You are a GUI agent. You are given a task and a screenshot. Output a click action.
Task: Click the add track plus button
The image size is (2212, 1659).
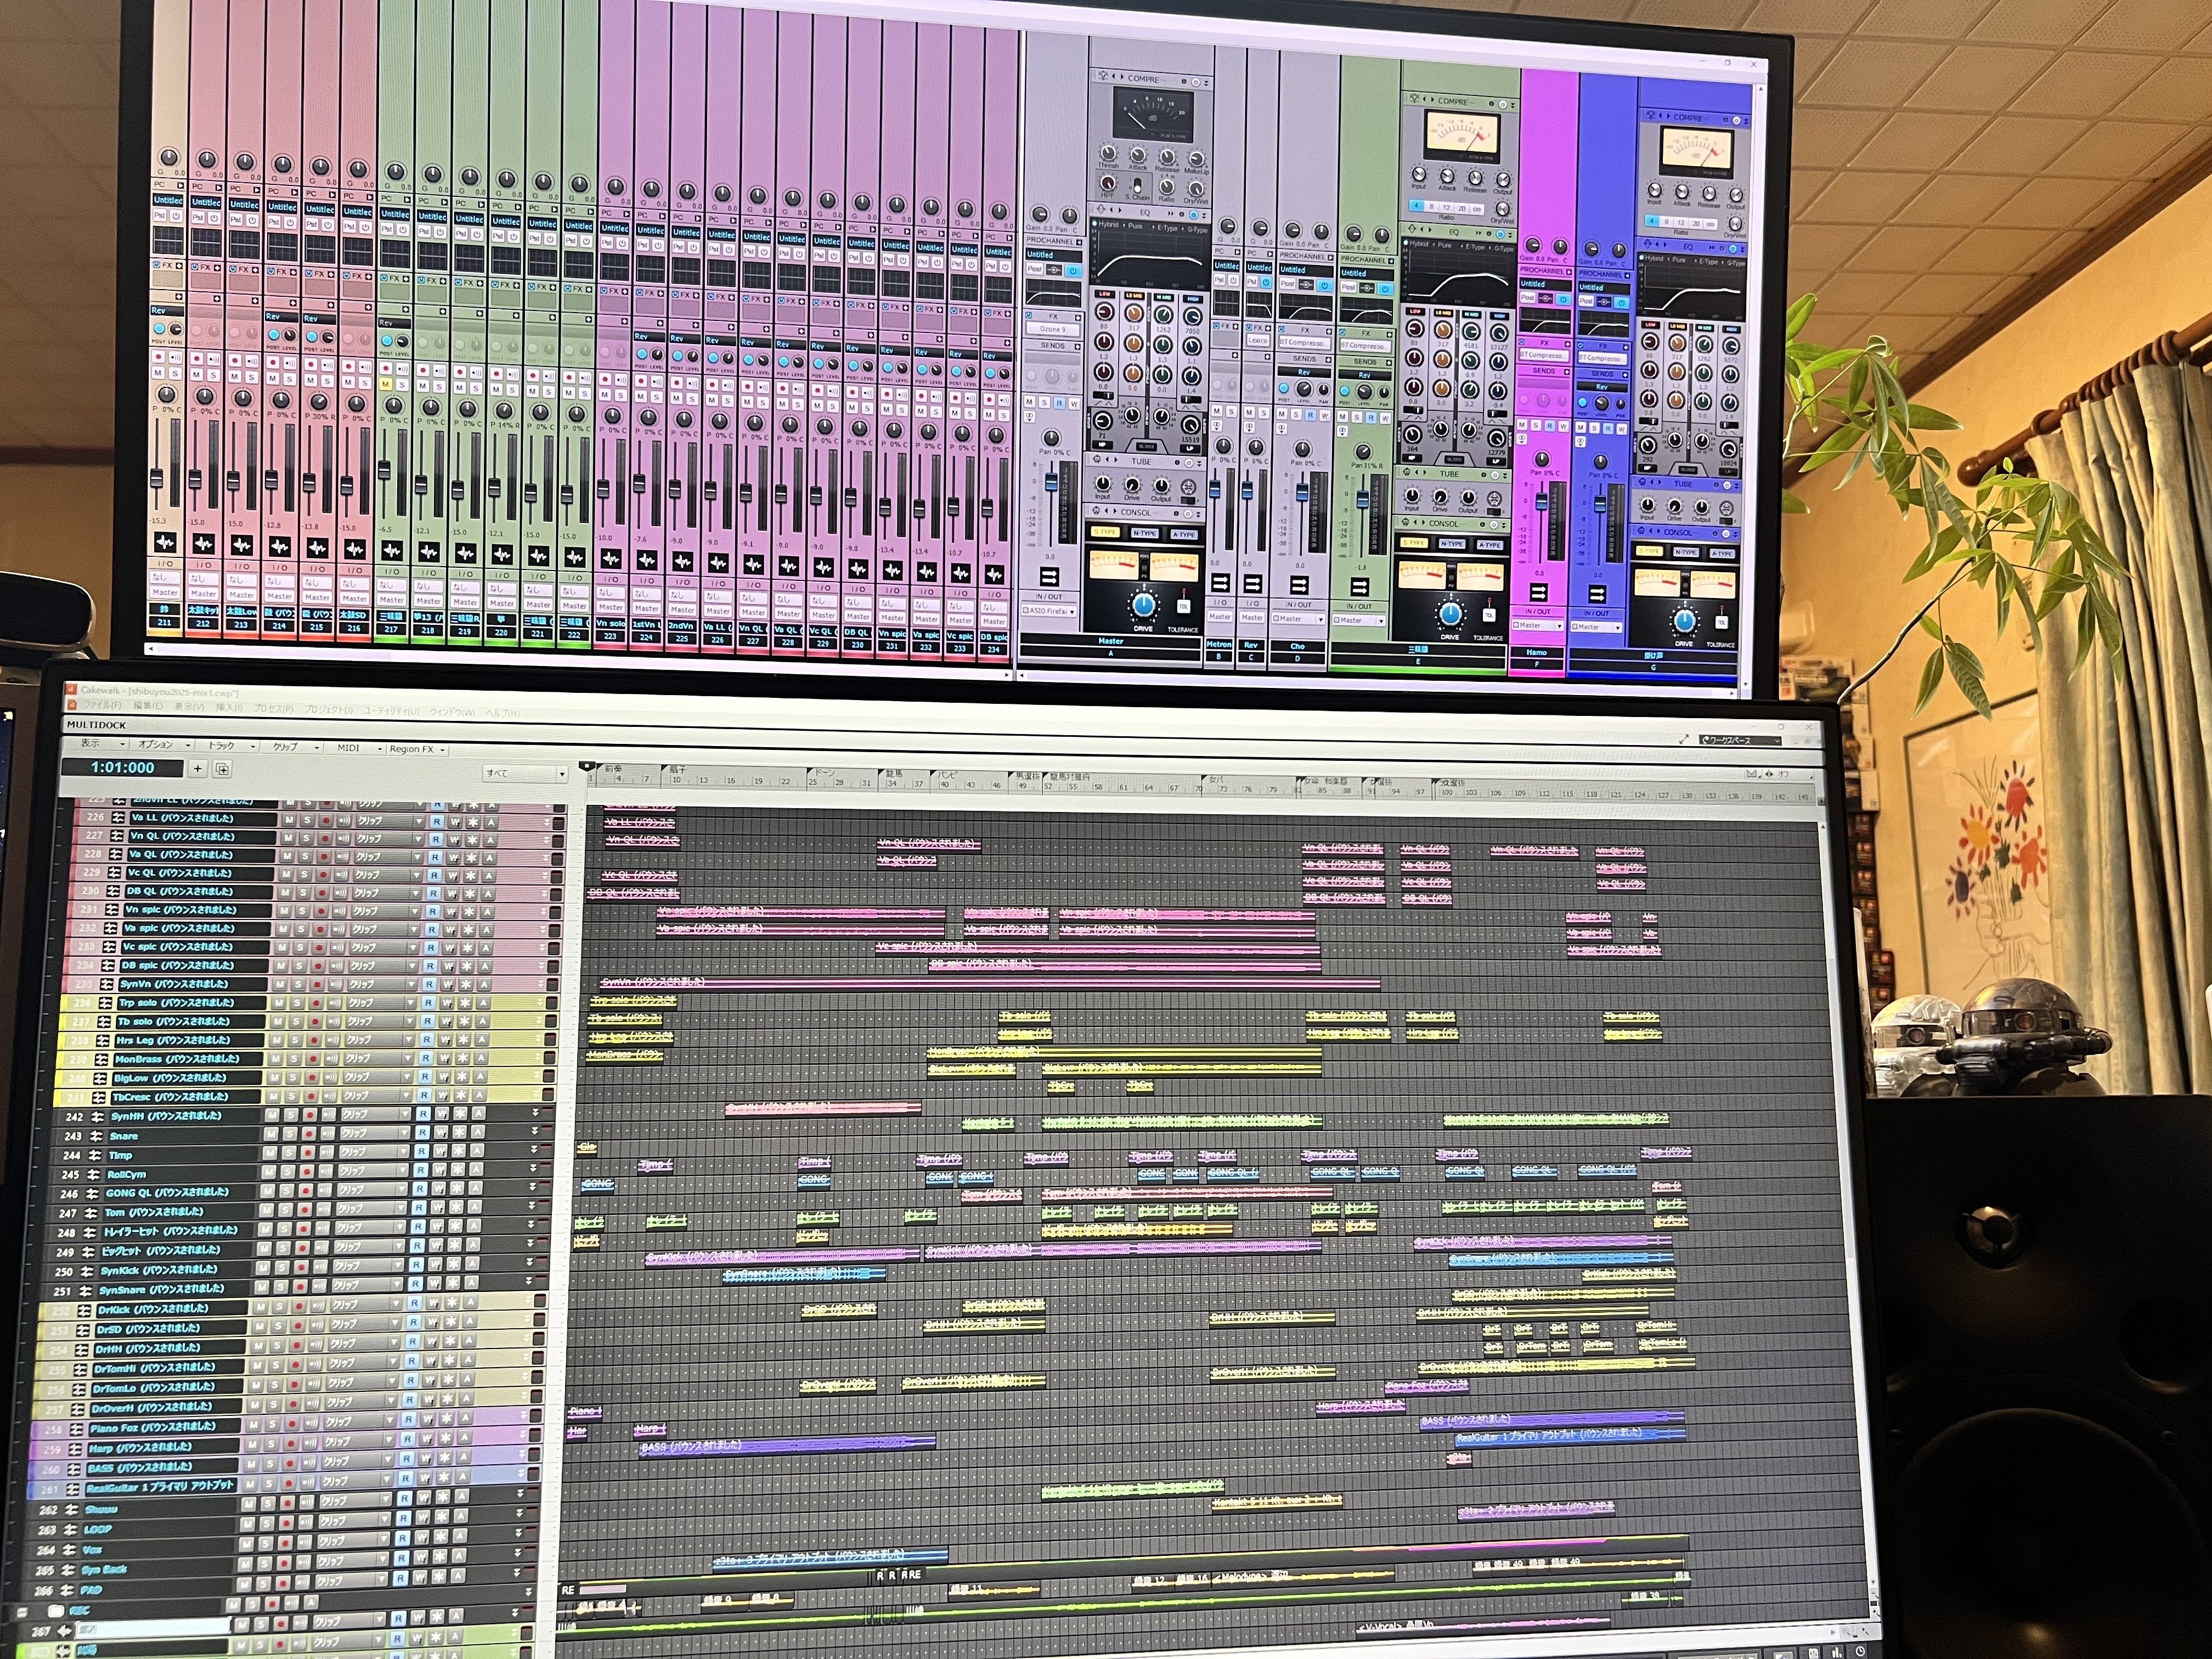point(198,768)
